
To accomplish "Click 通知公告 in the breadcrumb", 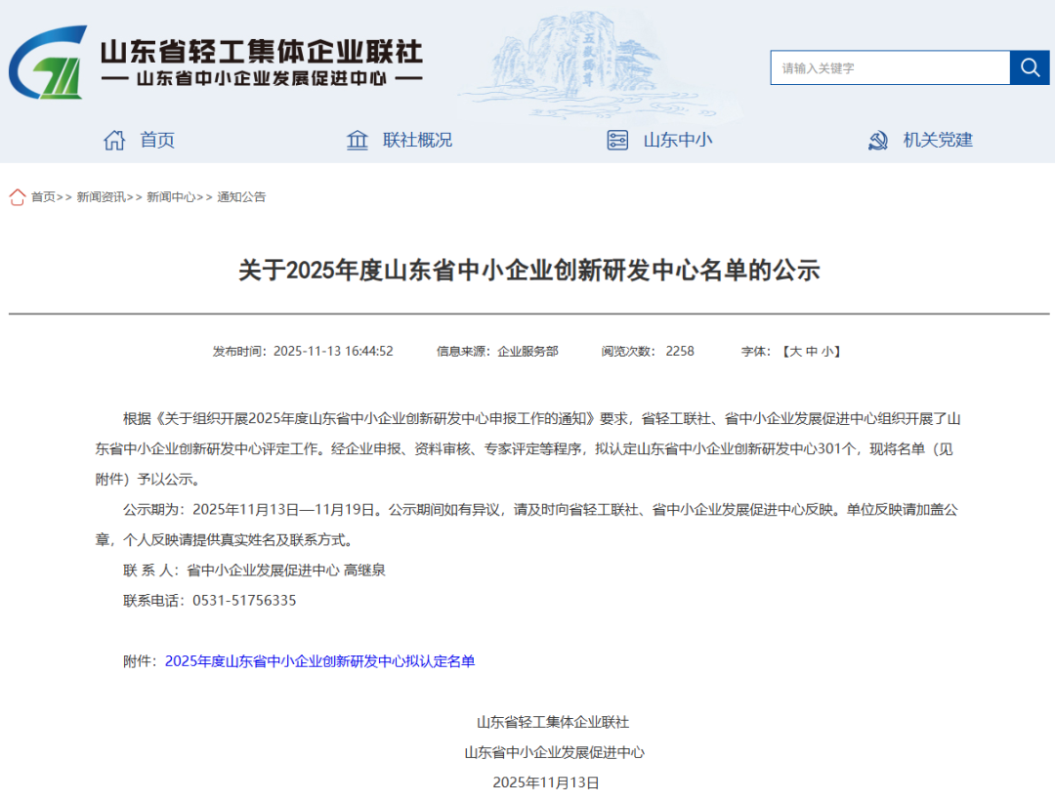I will click(x=241, y=197).
